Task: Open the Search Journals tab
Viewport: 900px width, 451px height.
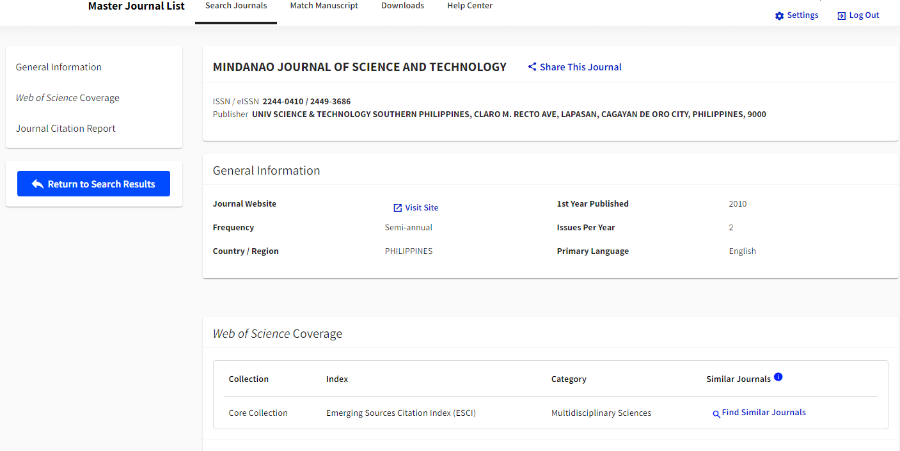Action: coord(236,6)
